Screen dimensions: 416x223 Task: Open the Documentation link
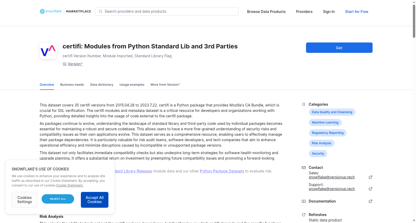tap(322, 201)
